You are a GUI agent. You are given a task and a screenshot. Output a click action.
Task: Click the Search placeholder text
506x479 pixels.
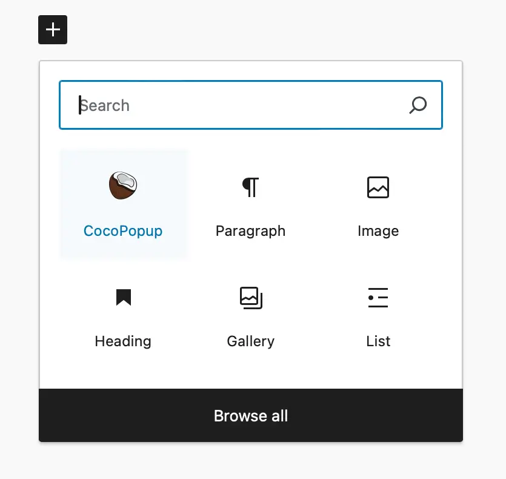click(105, 106)
